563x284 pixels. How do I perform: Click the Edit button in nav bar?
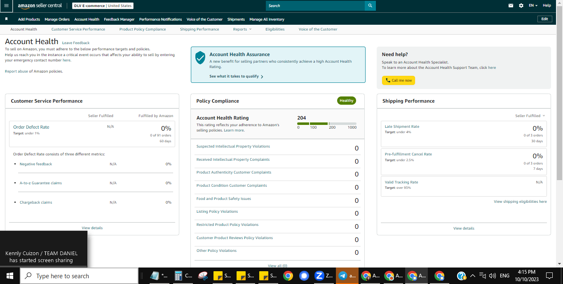544,19
